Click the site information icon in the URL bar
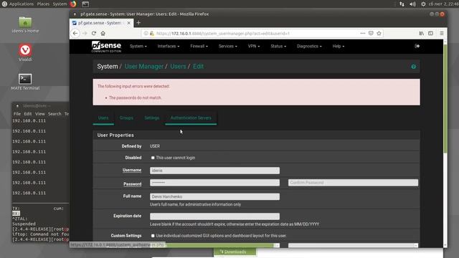Screen dimensions: 459x258 146,34
